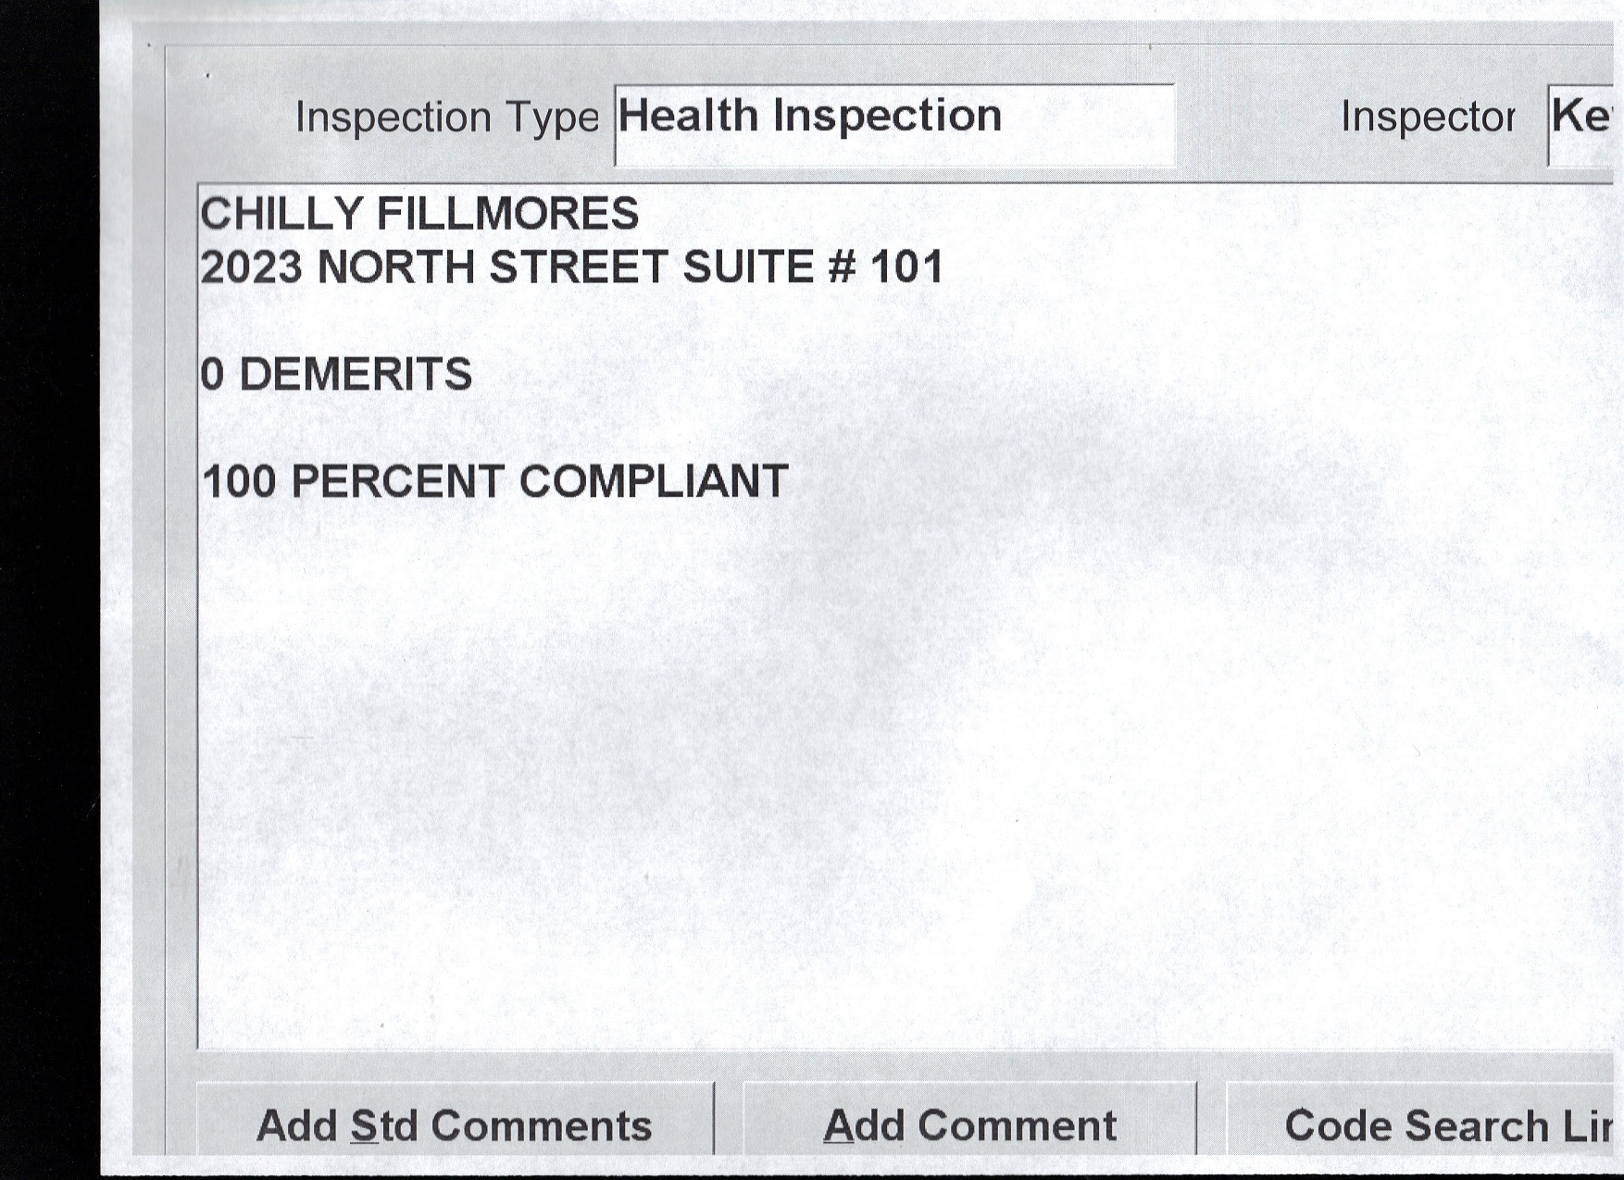Image resolution: width=1624 pixels, height=1180 pixels.
Task: Click the suite number 101
Action: 906,267
